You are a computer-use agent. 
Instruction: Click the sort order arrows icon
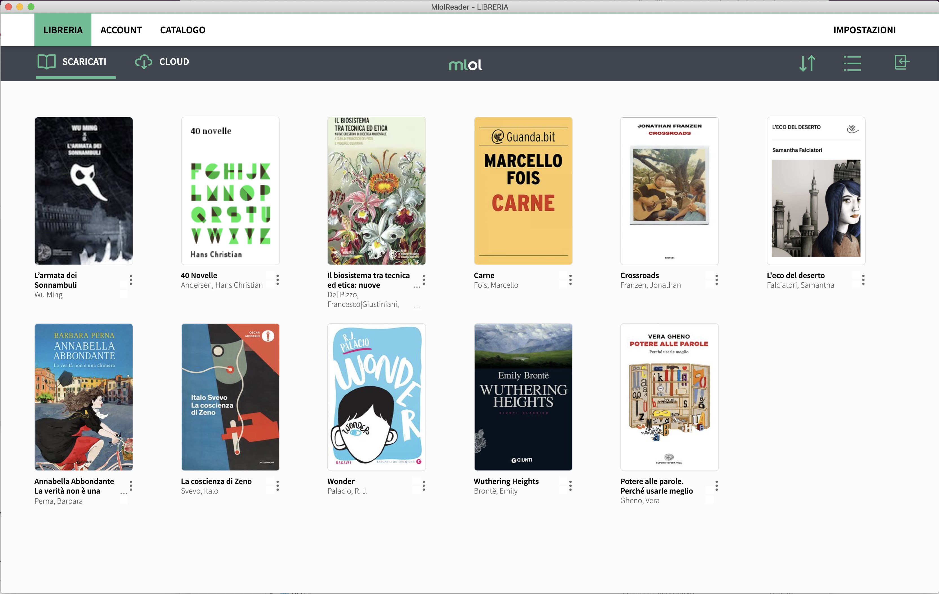pyautogui.click(x=807, y=63)
